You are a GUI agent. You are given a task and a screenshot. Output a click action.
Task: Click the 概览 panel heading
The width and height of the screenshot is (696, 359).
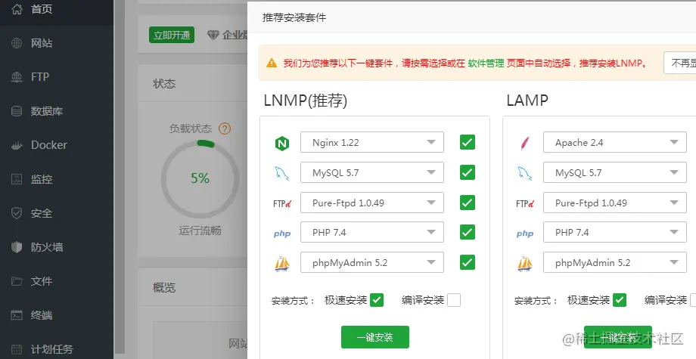(x=164, y=288)
